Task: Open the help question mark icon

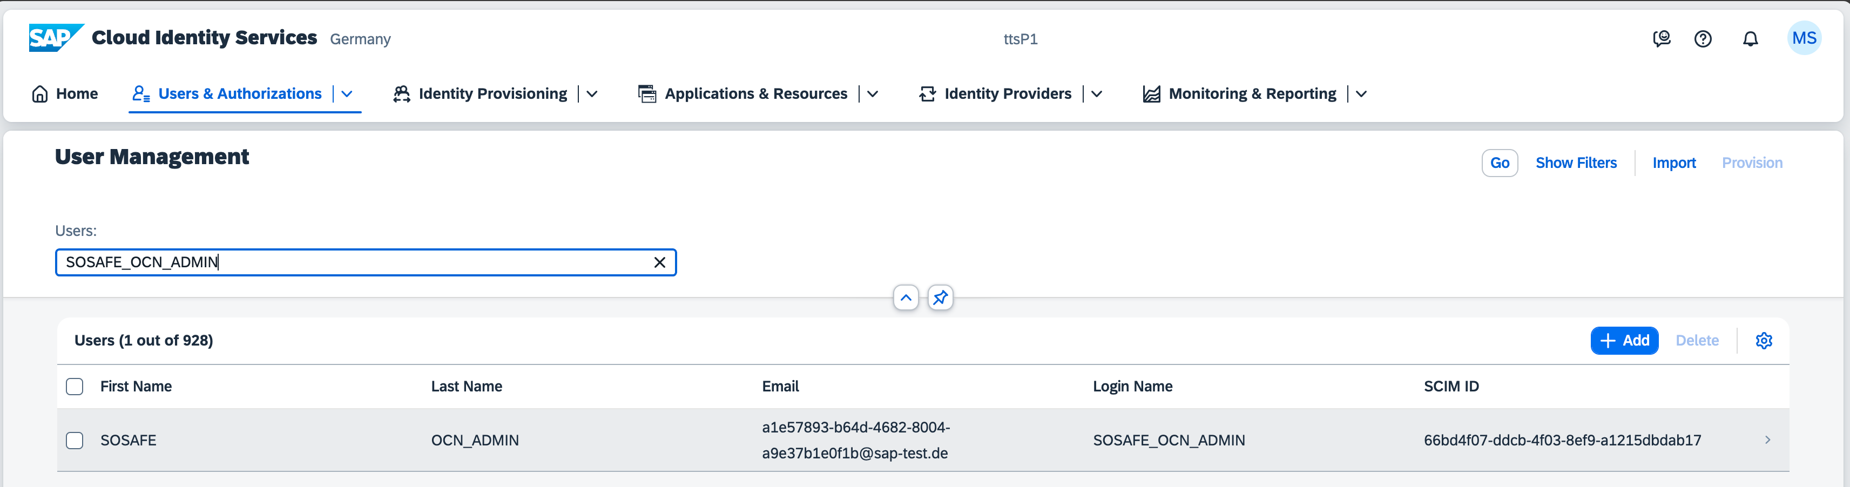Action: [x=1703, y=39]
